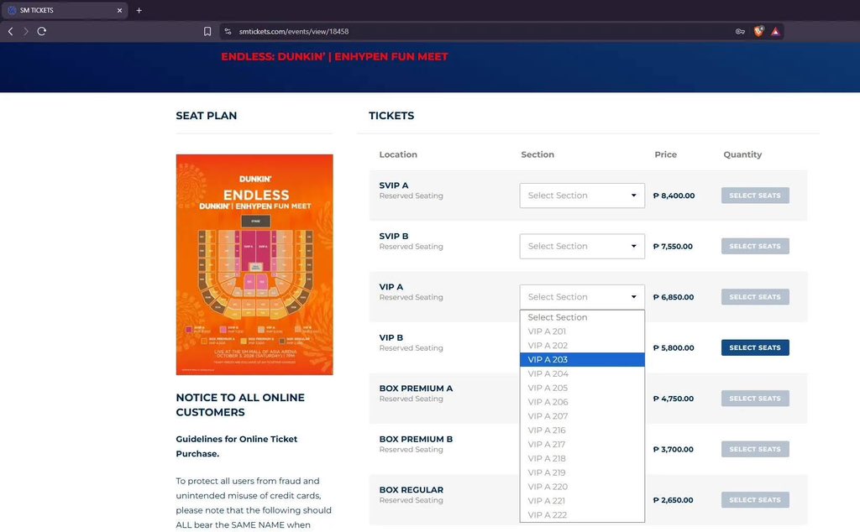Open a new tab with the plus button
The height and width of the screenshot is (532, 860).
pyautogui.click(x=139, y=10)
